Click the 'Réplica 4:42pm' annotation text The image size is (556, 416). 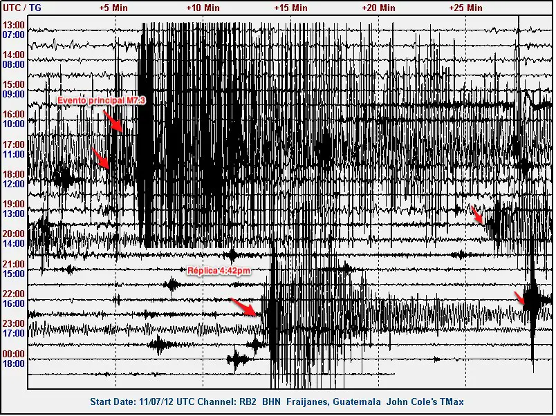point(219,271)
